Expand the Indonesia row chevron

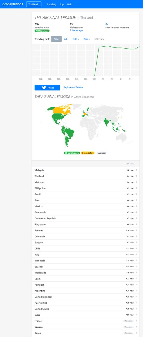[x=136, y=261]
